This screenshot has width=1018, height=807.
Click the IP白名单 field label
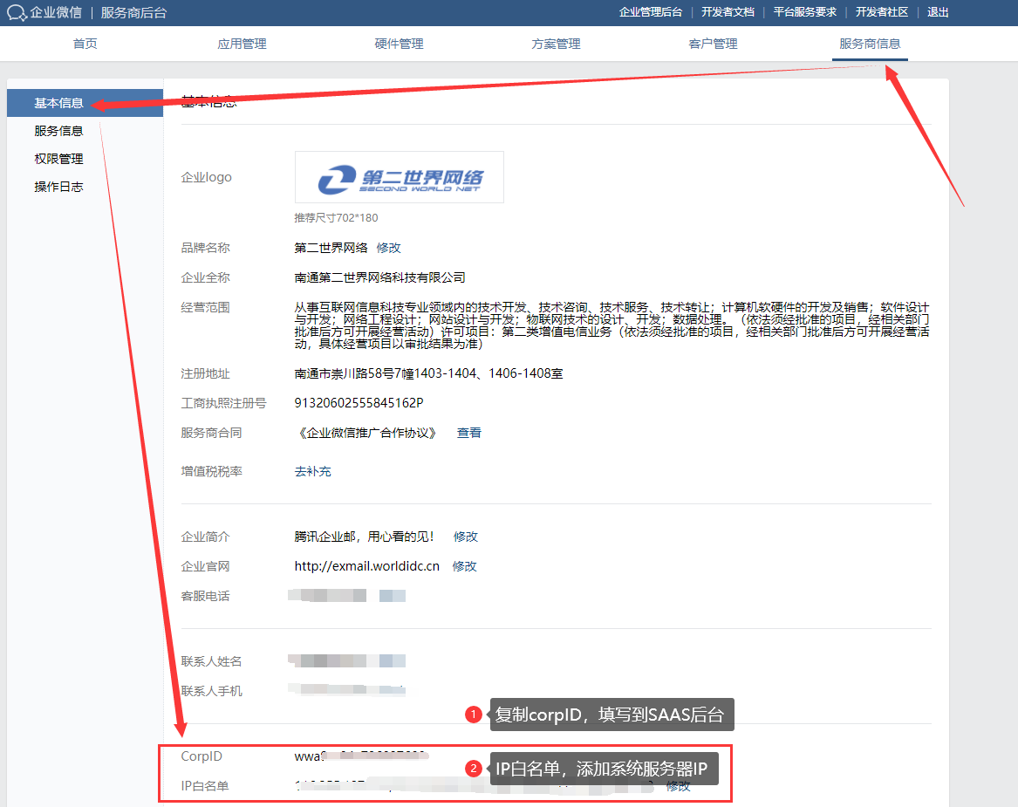[x=205, y=786]
